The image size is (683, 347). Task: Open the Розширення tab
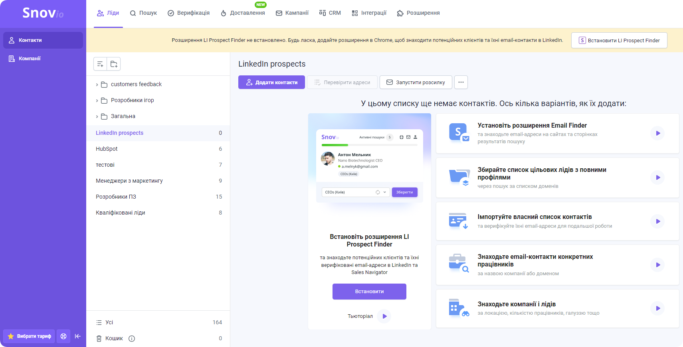click(418, 13)
